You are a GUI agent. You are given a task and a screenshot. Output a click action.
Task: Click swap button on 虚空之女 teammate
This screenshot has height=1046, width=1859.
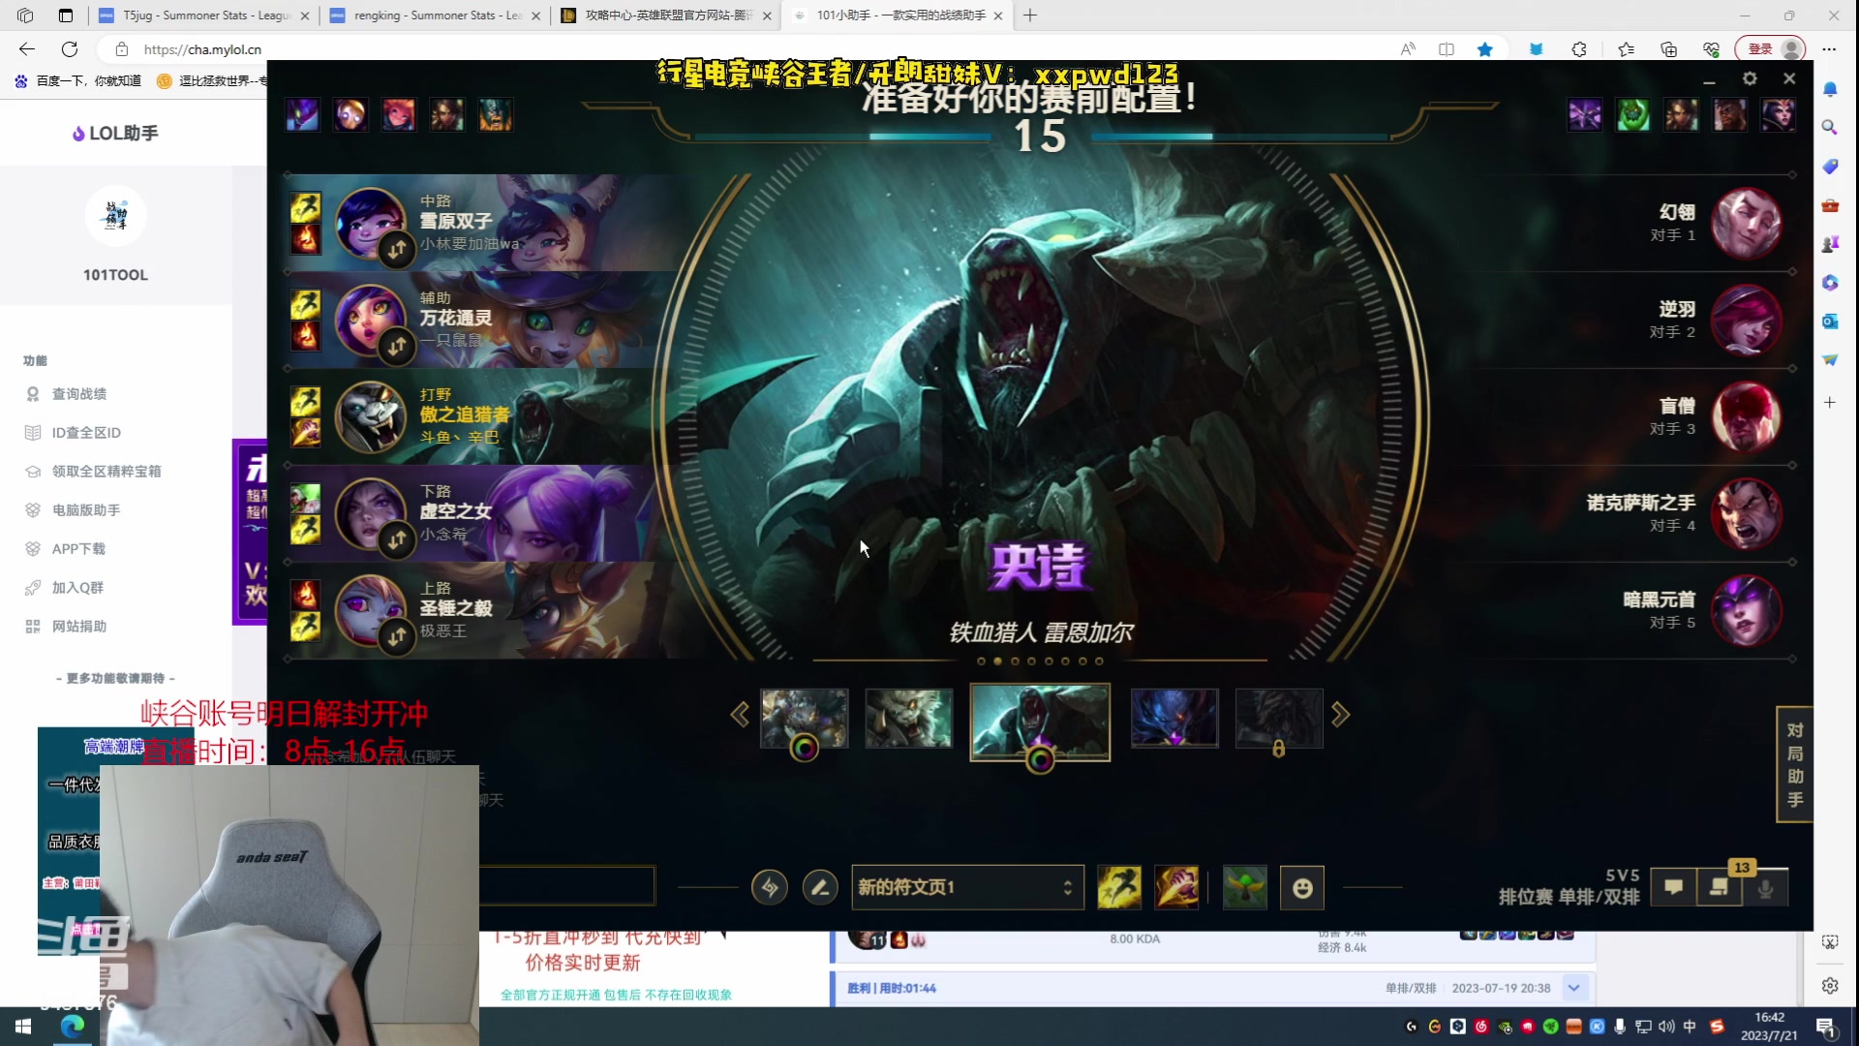(x=397, y=539)
